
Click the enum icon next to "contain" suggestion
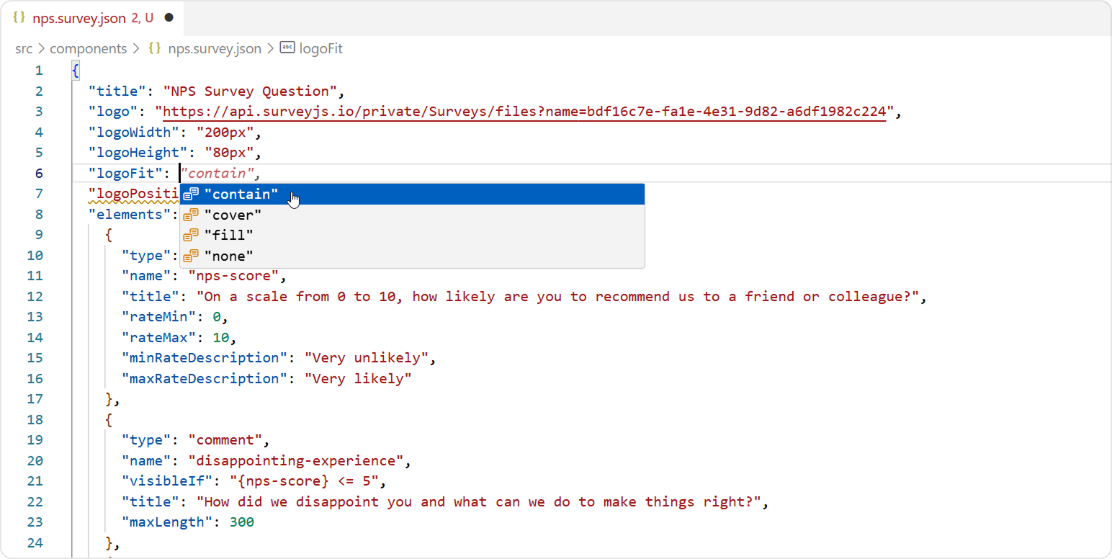point(190,194)
